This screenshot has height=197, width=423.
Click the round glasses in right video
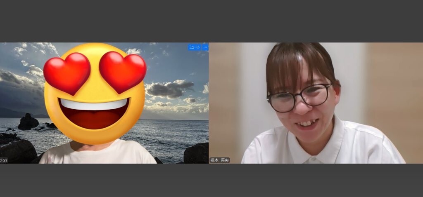(298, 98)
